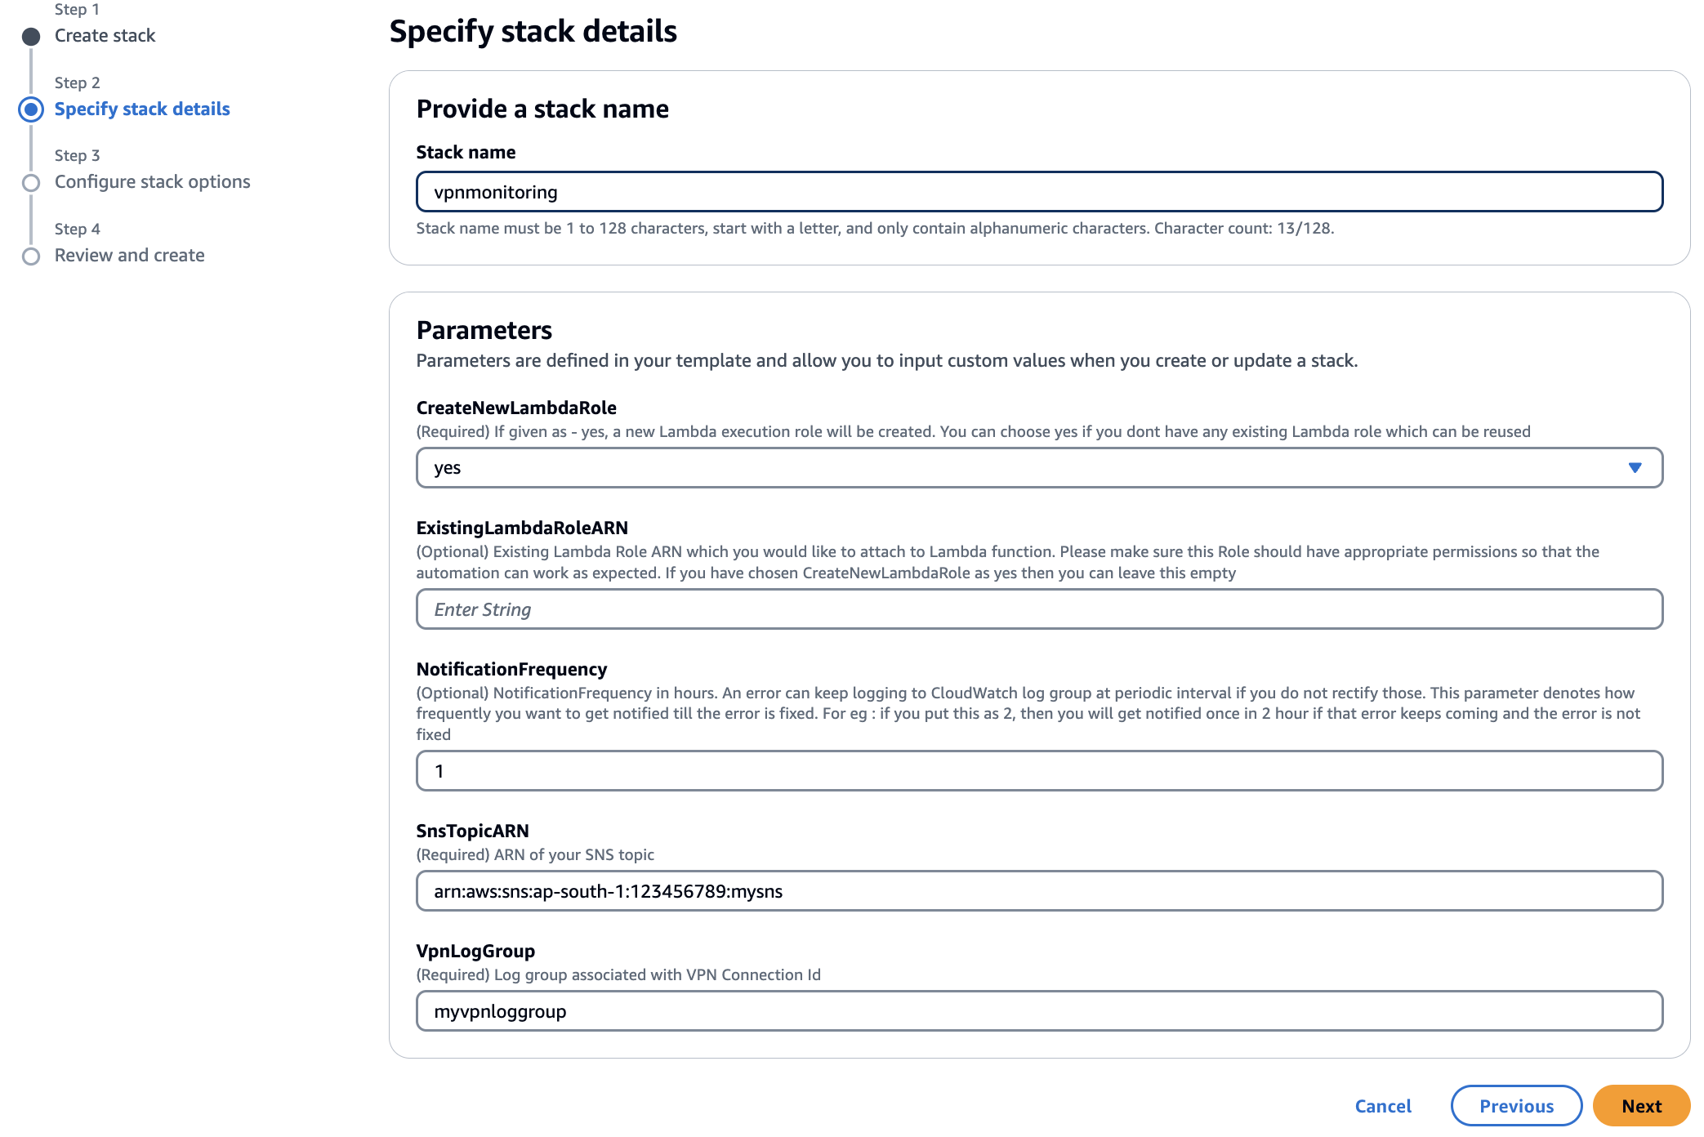Click the Step 4 progress circle indicator
1704x1137 pixels.
click(x=31, y=256)
